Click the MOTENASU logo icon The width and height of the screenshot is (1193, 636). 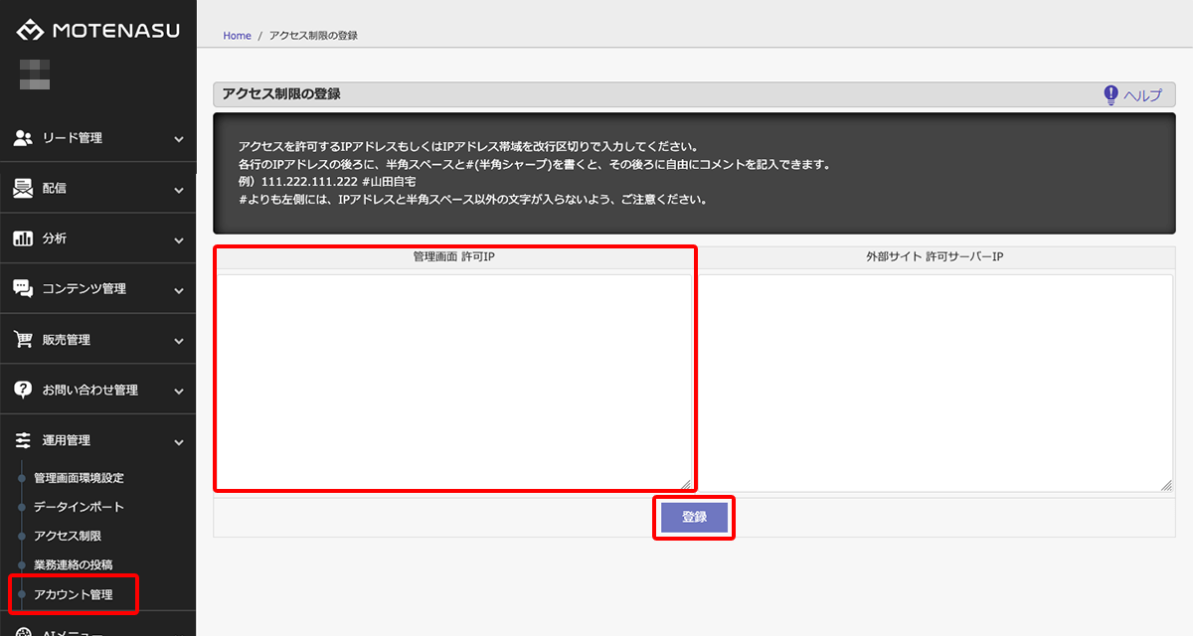(30, 30)
